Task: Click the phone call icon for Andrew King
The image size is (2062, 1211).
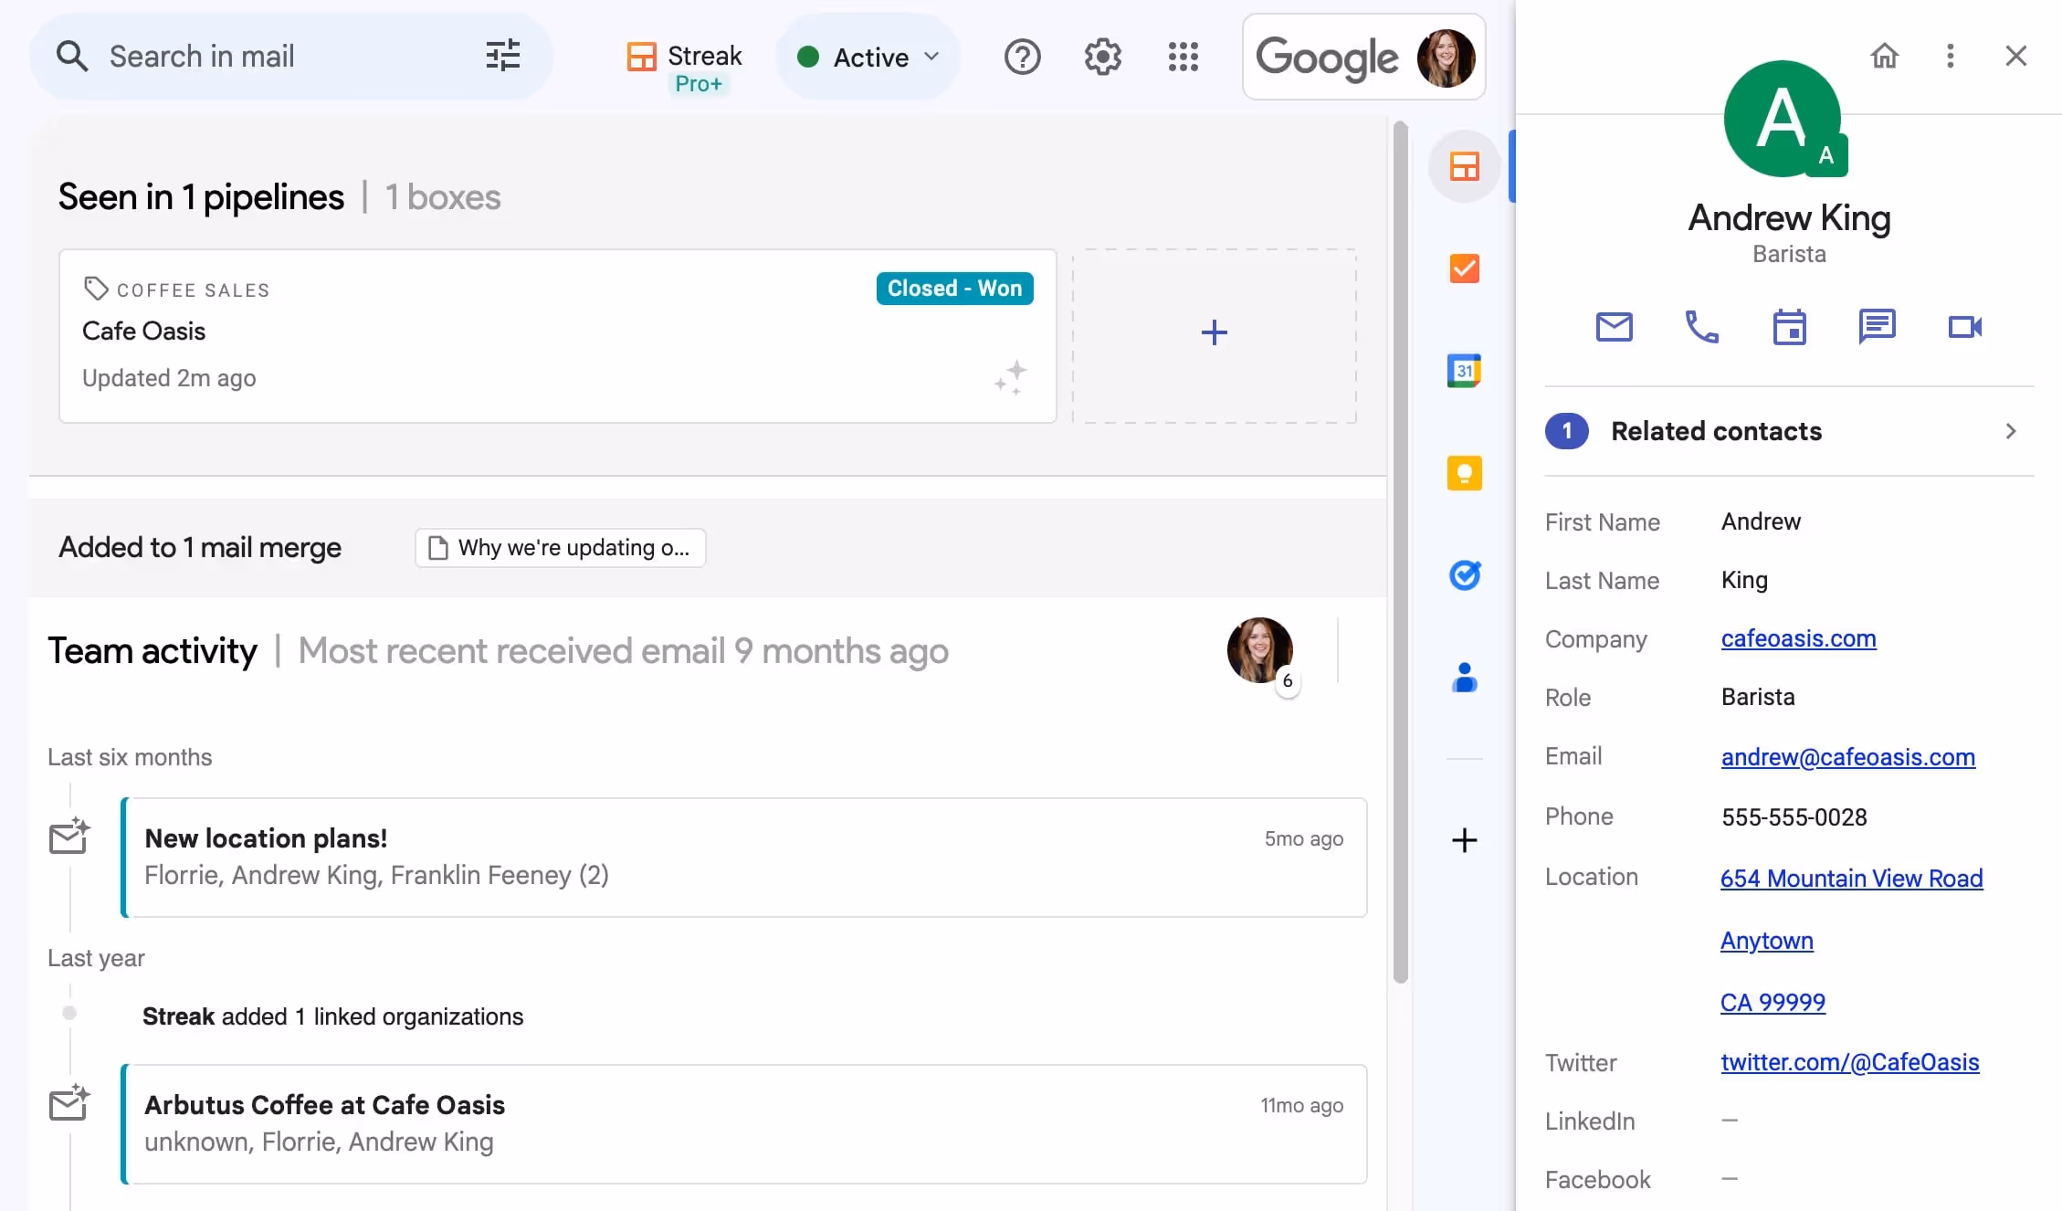Action: click(x=1701, y=327)
